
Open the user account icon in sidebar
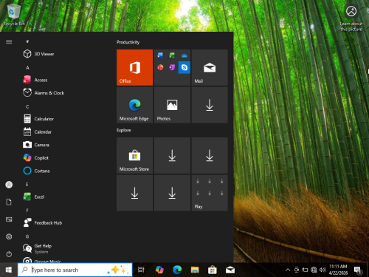point(9,185)
